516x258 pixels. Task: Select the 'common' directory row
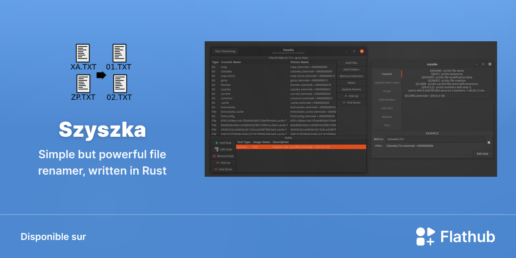273,98
